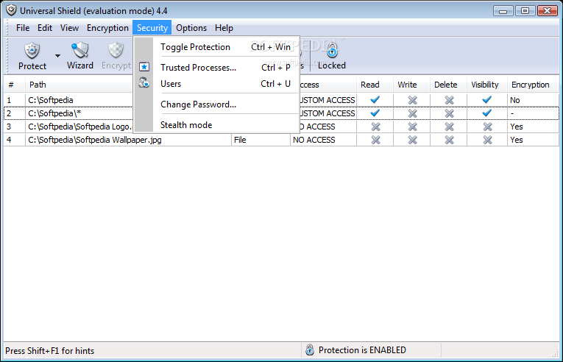The width and height of the screenshot is (563, 362).
Task: Open the Encryption menu
Action: pos(107,28)
